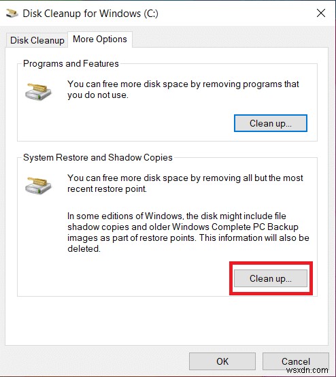Click the Disk Cleanup title bar icon
Screen dimensions: 336x377
pos(12,14)
